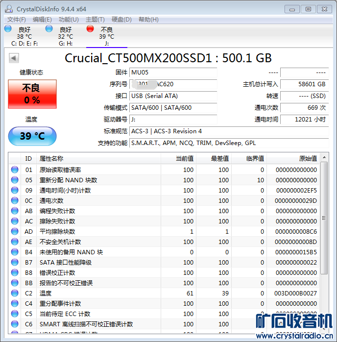Click the 传输模式 field SATA/600
The image size is (337, 342).
coord(173,108)
